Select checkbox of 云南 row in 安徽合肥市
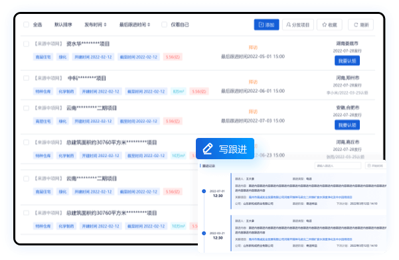The width and height of the screenshot is (399, 260). click(x=26, y=108)
